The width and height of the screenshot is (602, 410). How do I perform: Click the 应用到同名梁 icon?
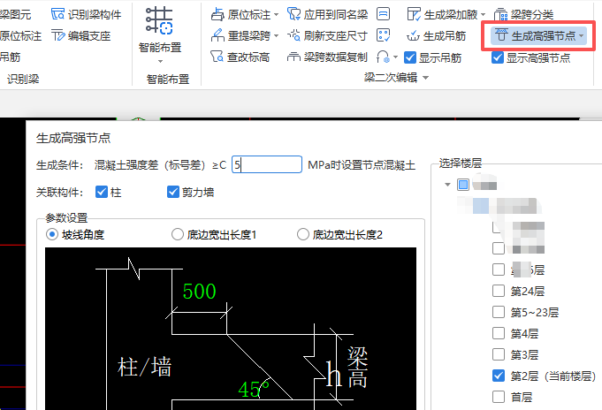(294, 14)
